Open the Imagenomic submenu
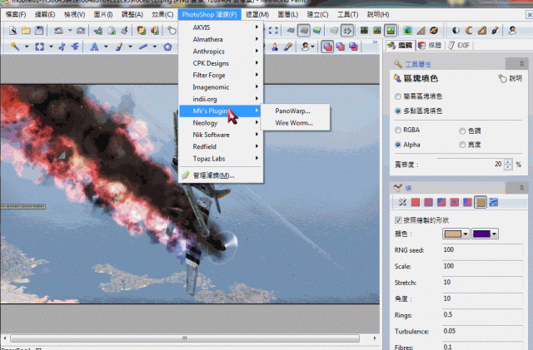Viewport: 533px width, 350px height. coord(221,87)
